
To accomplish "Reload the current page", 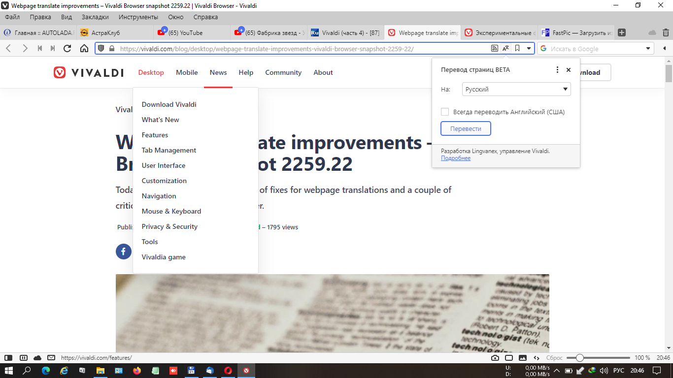I will coord(67,48).
